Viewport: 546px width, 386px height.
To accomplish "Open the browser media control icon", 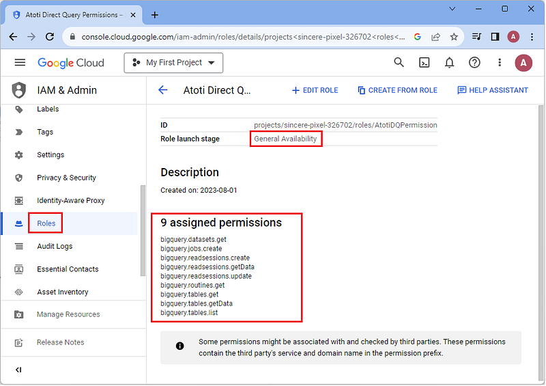I will [x=476, y=37].
